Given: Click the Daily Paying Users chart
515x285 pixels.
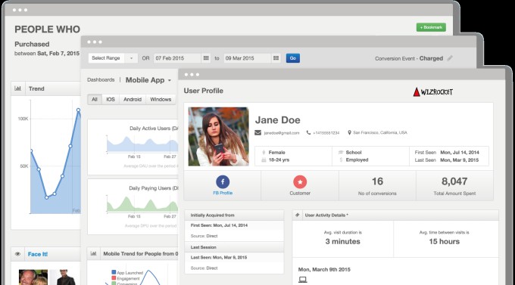Looking at the screenshot, I should click(142, 204).
